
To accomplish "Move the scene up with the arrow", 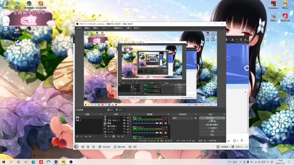I will [86, 136].
